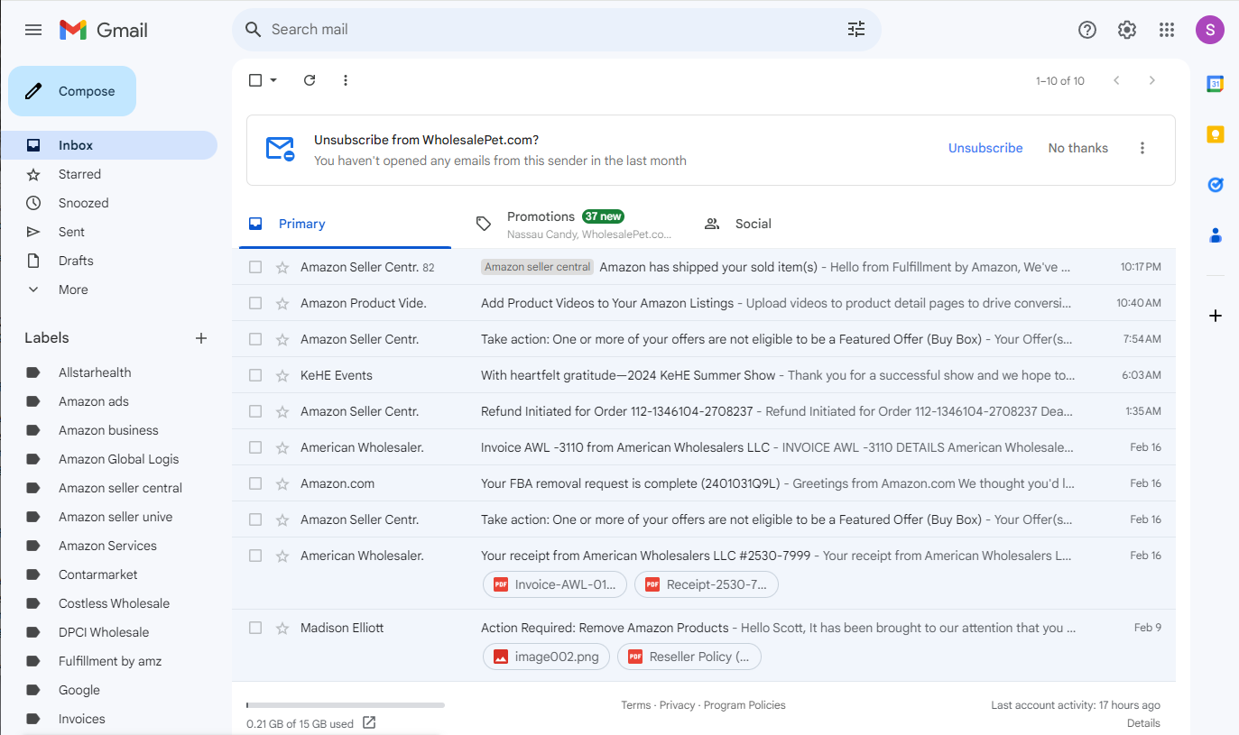This screenshot has height=735, width=1239.
Task: Dismiss banner with No thanks
Action: 1077,148
